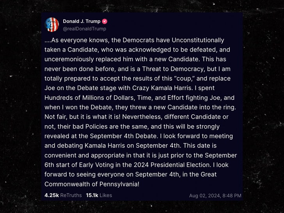The width and height of the screenshot is (284, 213).
Task: Click the Aug 02, 2024 timestamp
Action: pyautogui.click(x=215, y=195)
